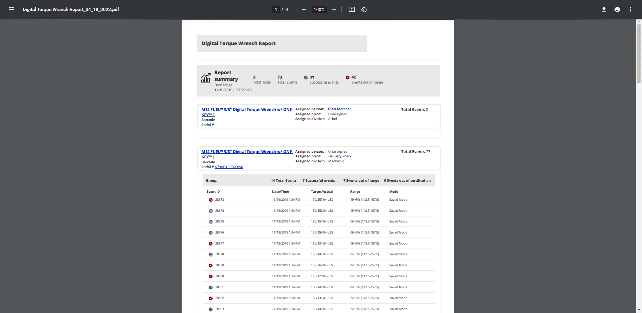Open the more actions three-dot menu

(630, 9)
